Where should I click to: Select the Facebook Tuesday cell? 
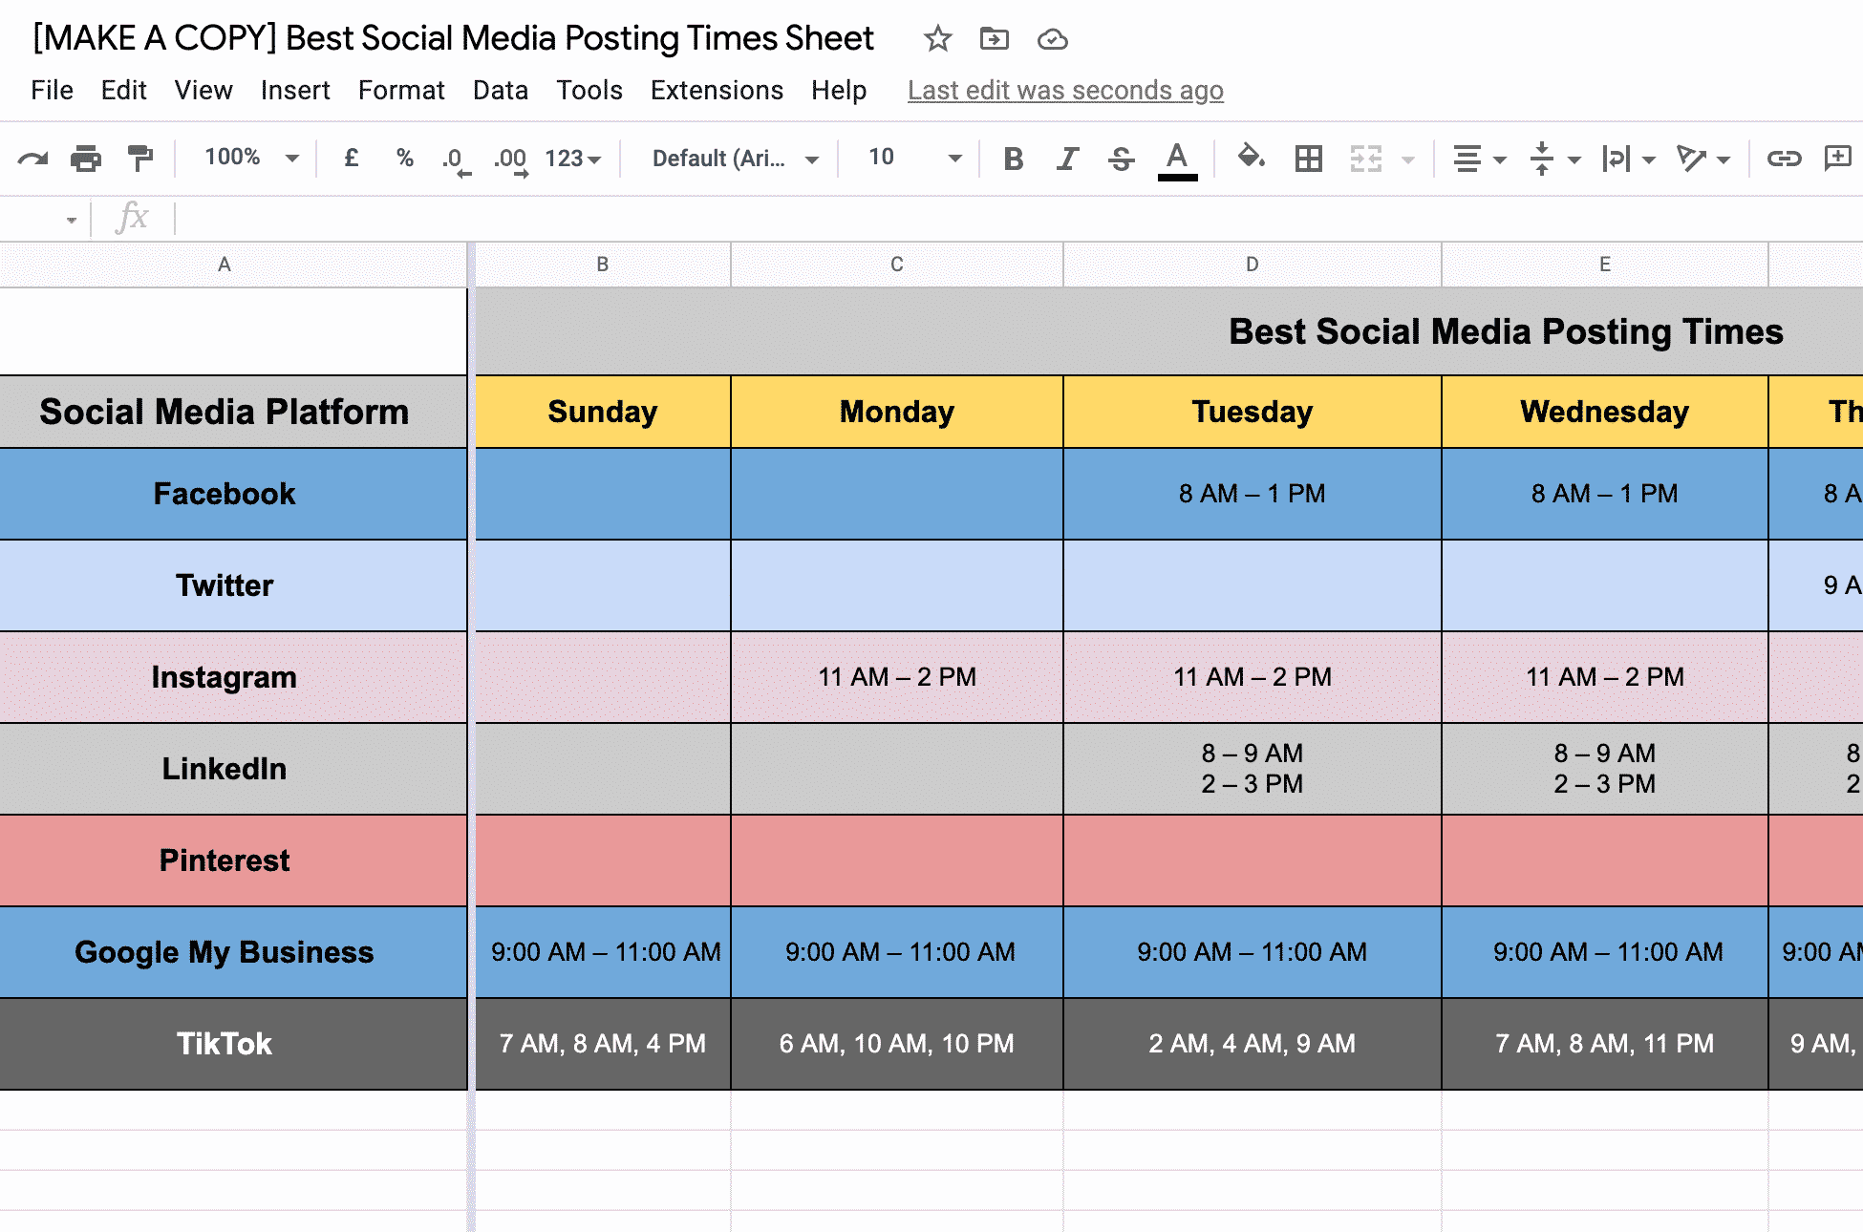(x=1252, y=494)
